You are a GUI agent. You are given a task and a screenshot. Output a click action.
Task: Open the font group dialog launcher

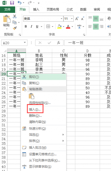[x=84, y=35]
